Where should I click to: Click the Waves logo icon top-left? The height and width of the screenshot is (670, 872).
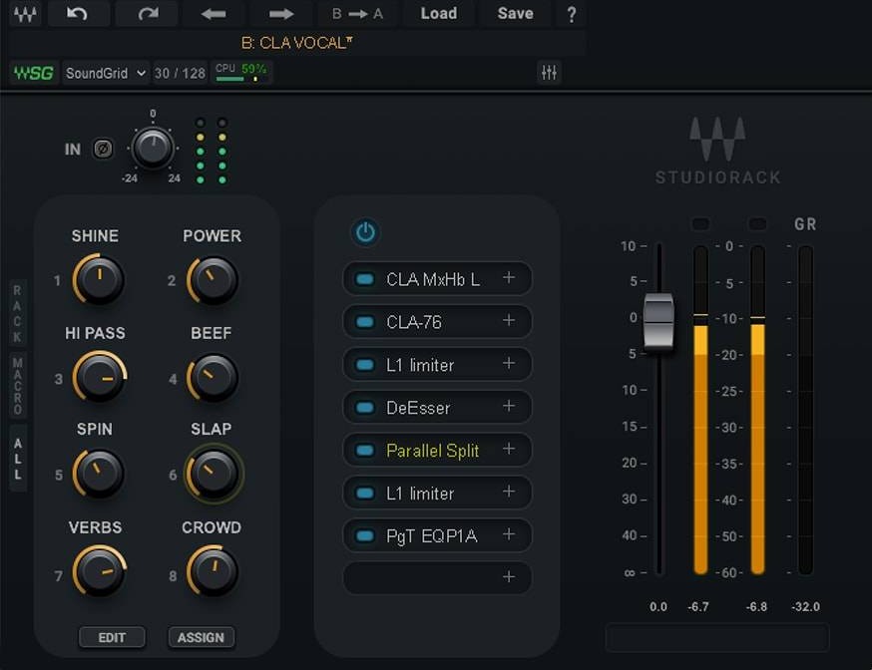pos(26,13)
